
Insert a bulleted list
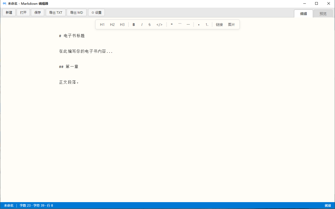click(199, 25)
